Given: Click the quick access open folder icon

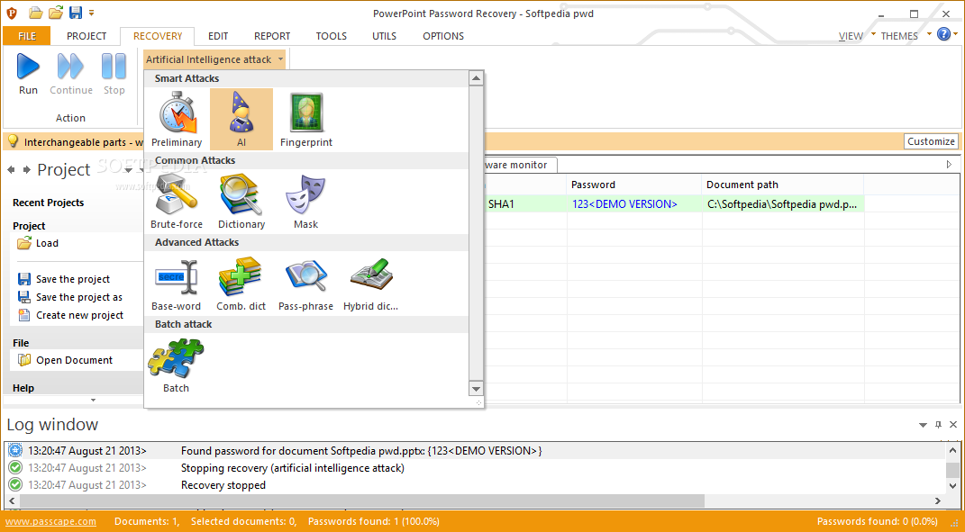Looking at the screenshot, I should (x=55, y=13).
